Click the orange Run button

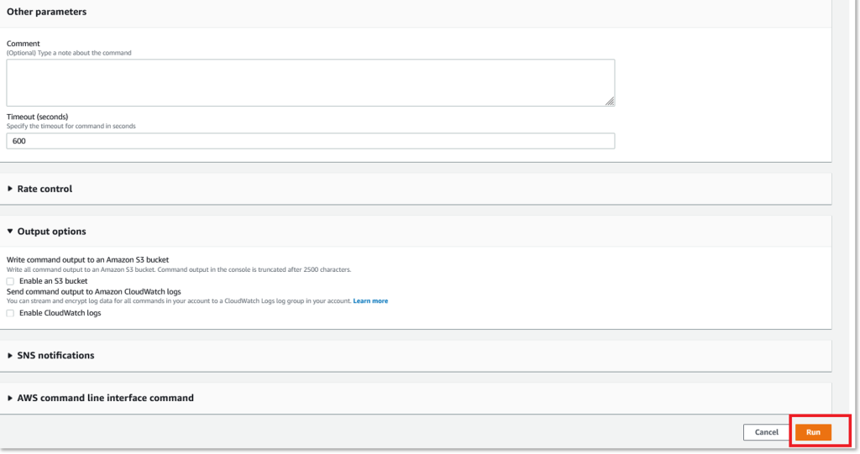pos(813,432)
